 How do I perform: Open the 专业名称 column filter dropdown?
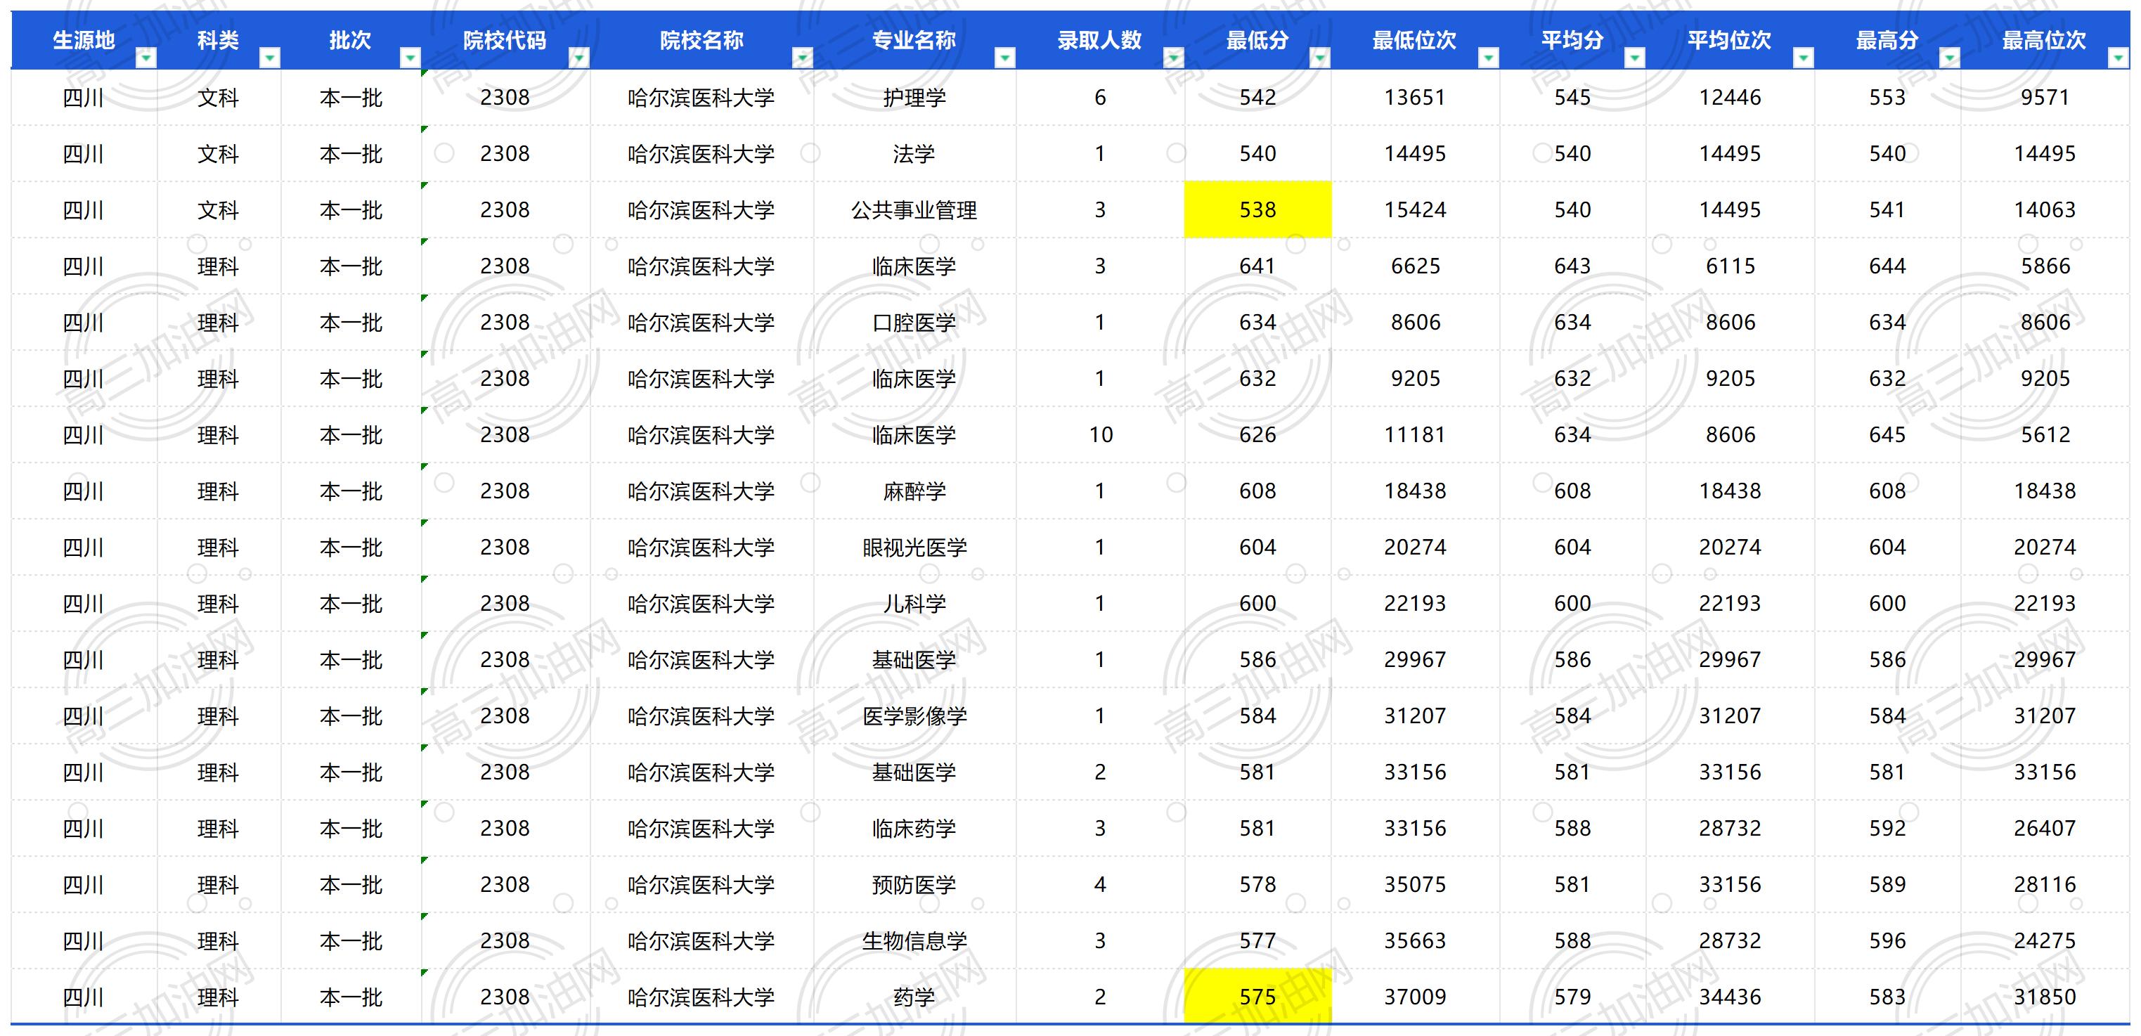1005,58
